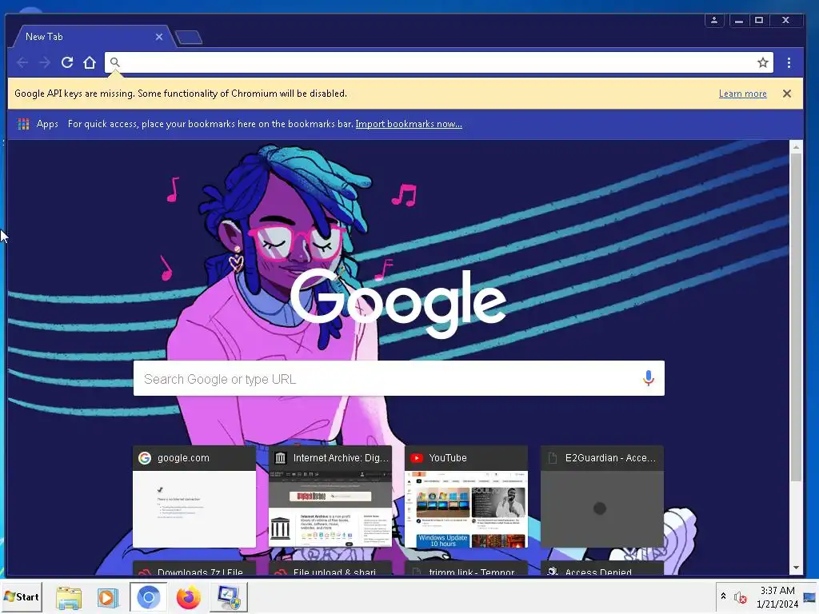Open the Learn more link
819x614 pixels.
tap(742, 94)
